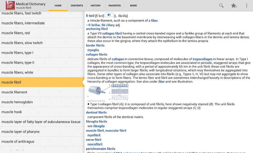
Task: Click the 'anchoring fibril' subentry heading
Action: [x=97, y=29]
